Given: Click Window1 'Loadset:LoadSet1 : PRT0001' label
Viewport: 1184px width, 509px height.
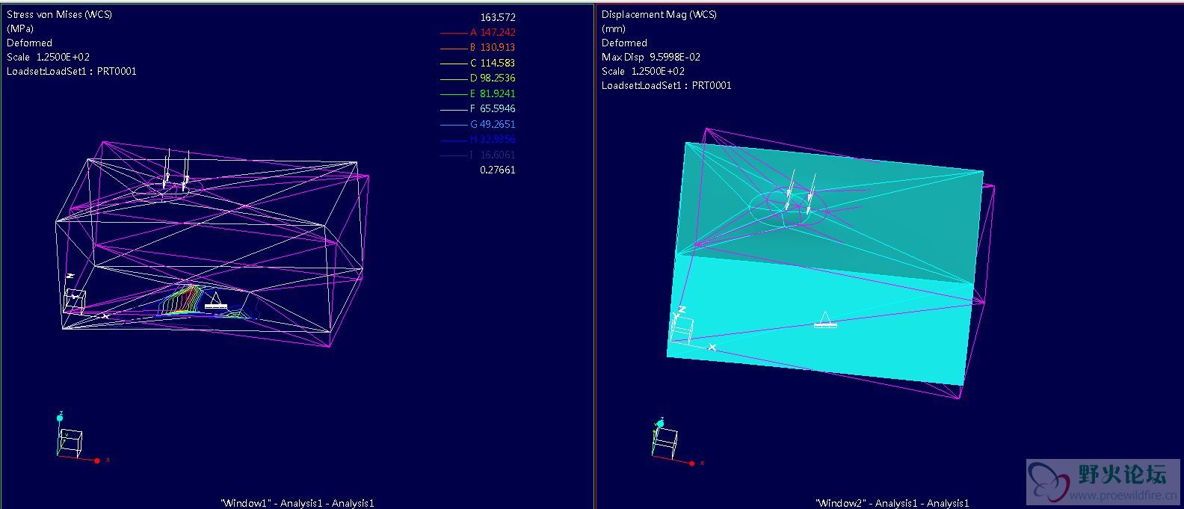Looking at the screenshot, I should click(x=71, y=71).
